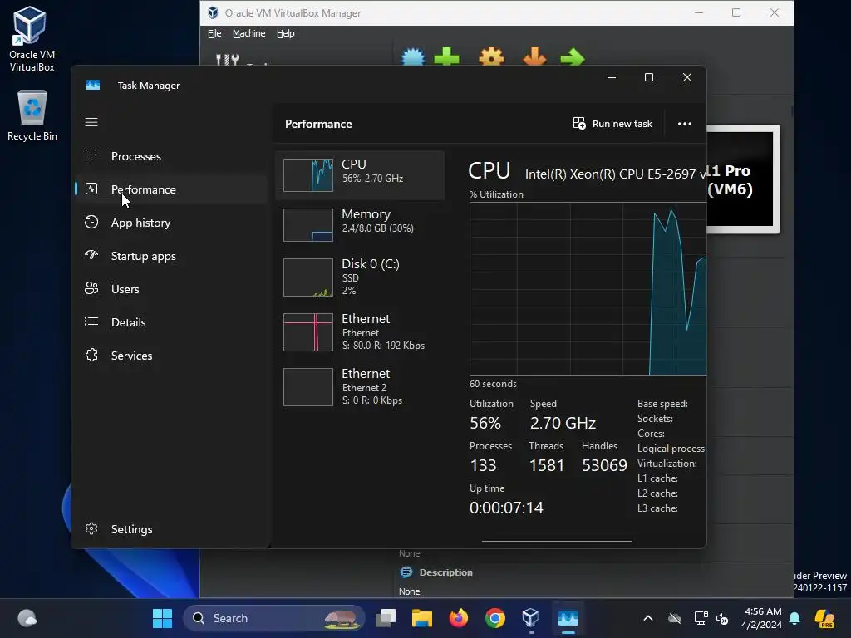This screenshot has width=851, height=638.
Task: Open Help menu in VirtualBox Manager
Action: pyautogui.click(x=286, y=33)
